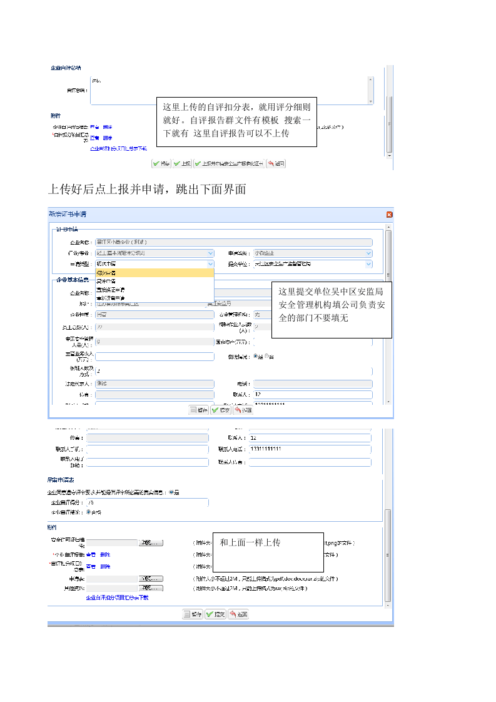Click 查看 for 企业自评报告 above the 上报 button
496x702 pixels.
94,127
